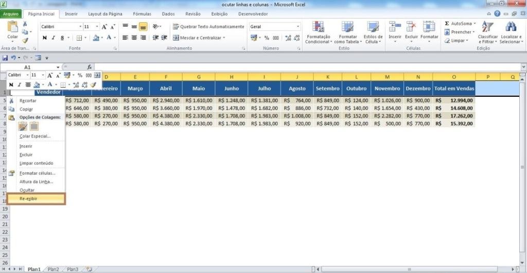This screenshot has width=527, height=273.
Task: Click the Colar paste icon in the ribbon
Action: tap(12, 27)
